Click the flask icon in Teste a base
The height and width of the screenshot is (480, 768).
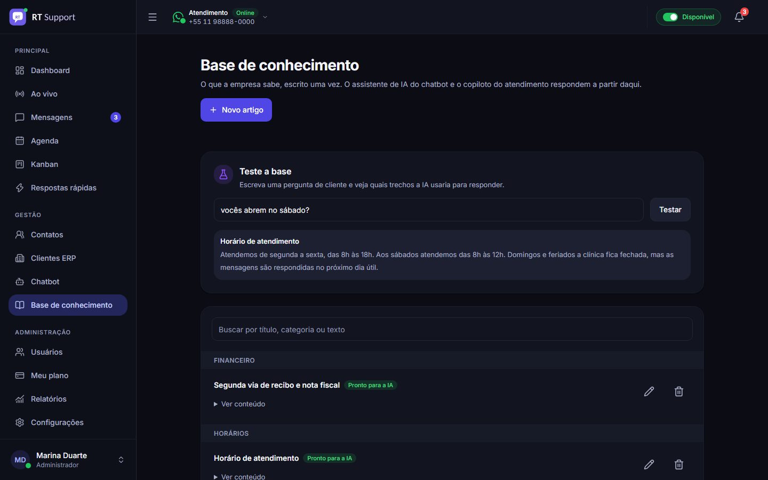point(223,174)
